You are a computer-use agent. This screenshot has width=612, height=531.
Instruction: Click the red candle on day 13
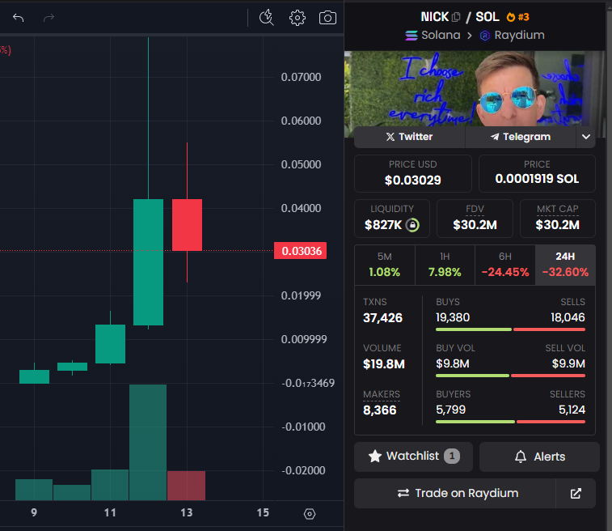click(x=187, y=225)
